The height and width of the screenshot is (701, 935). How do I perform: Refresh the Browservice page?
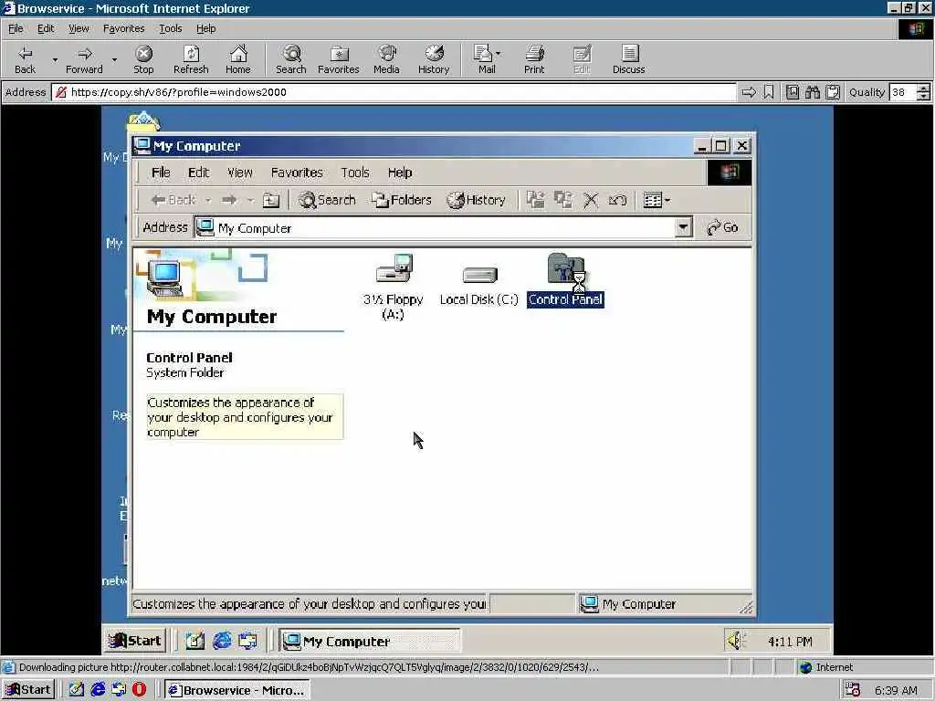tap(191, 59)
